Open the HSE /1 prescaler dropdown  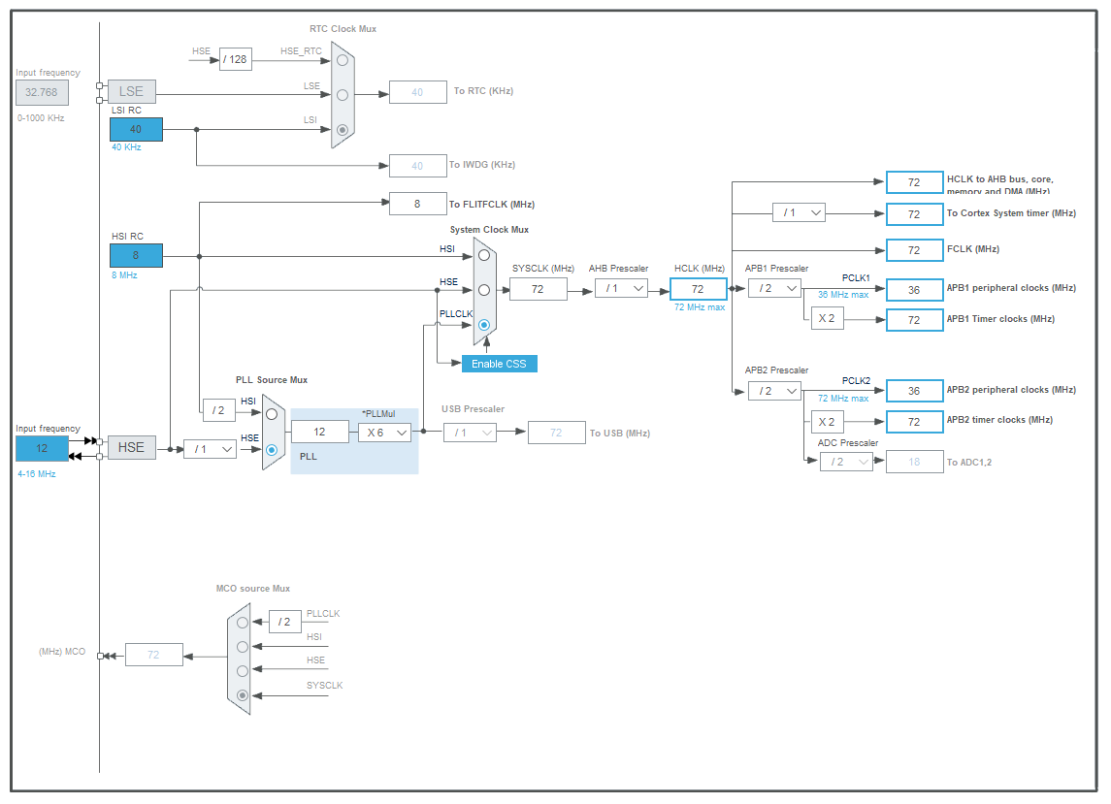210,449
